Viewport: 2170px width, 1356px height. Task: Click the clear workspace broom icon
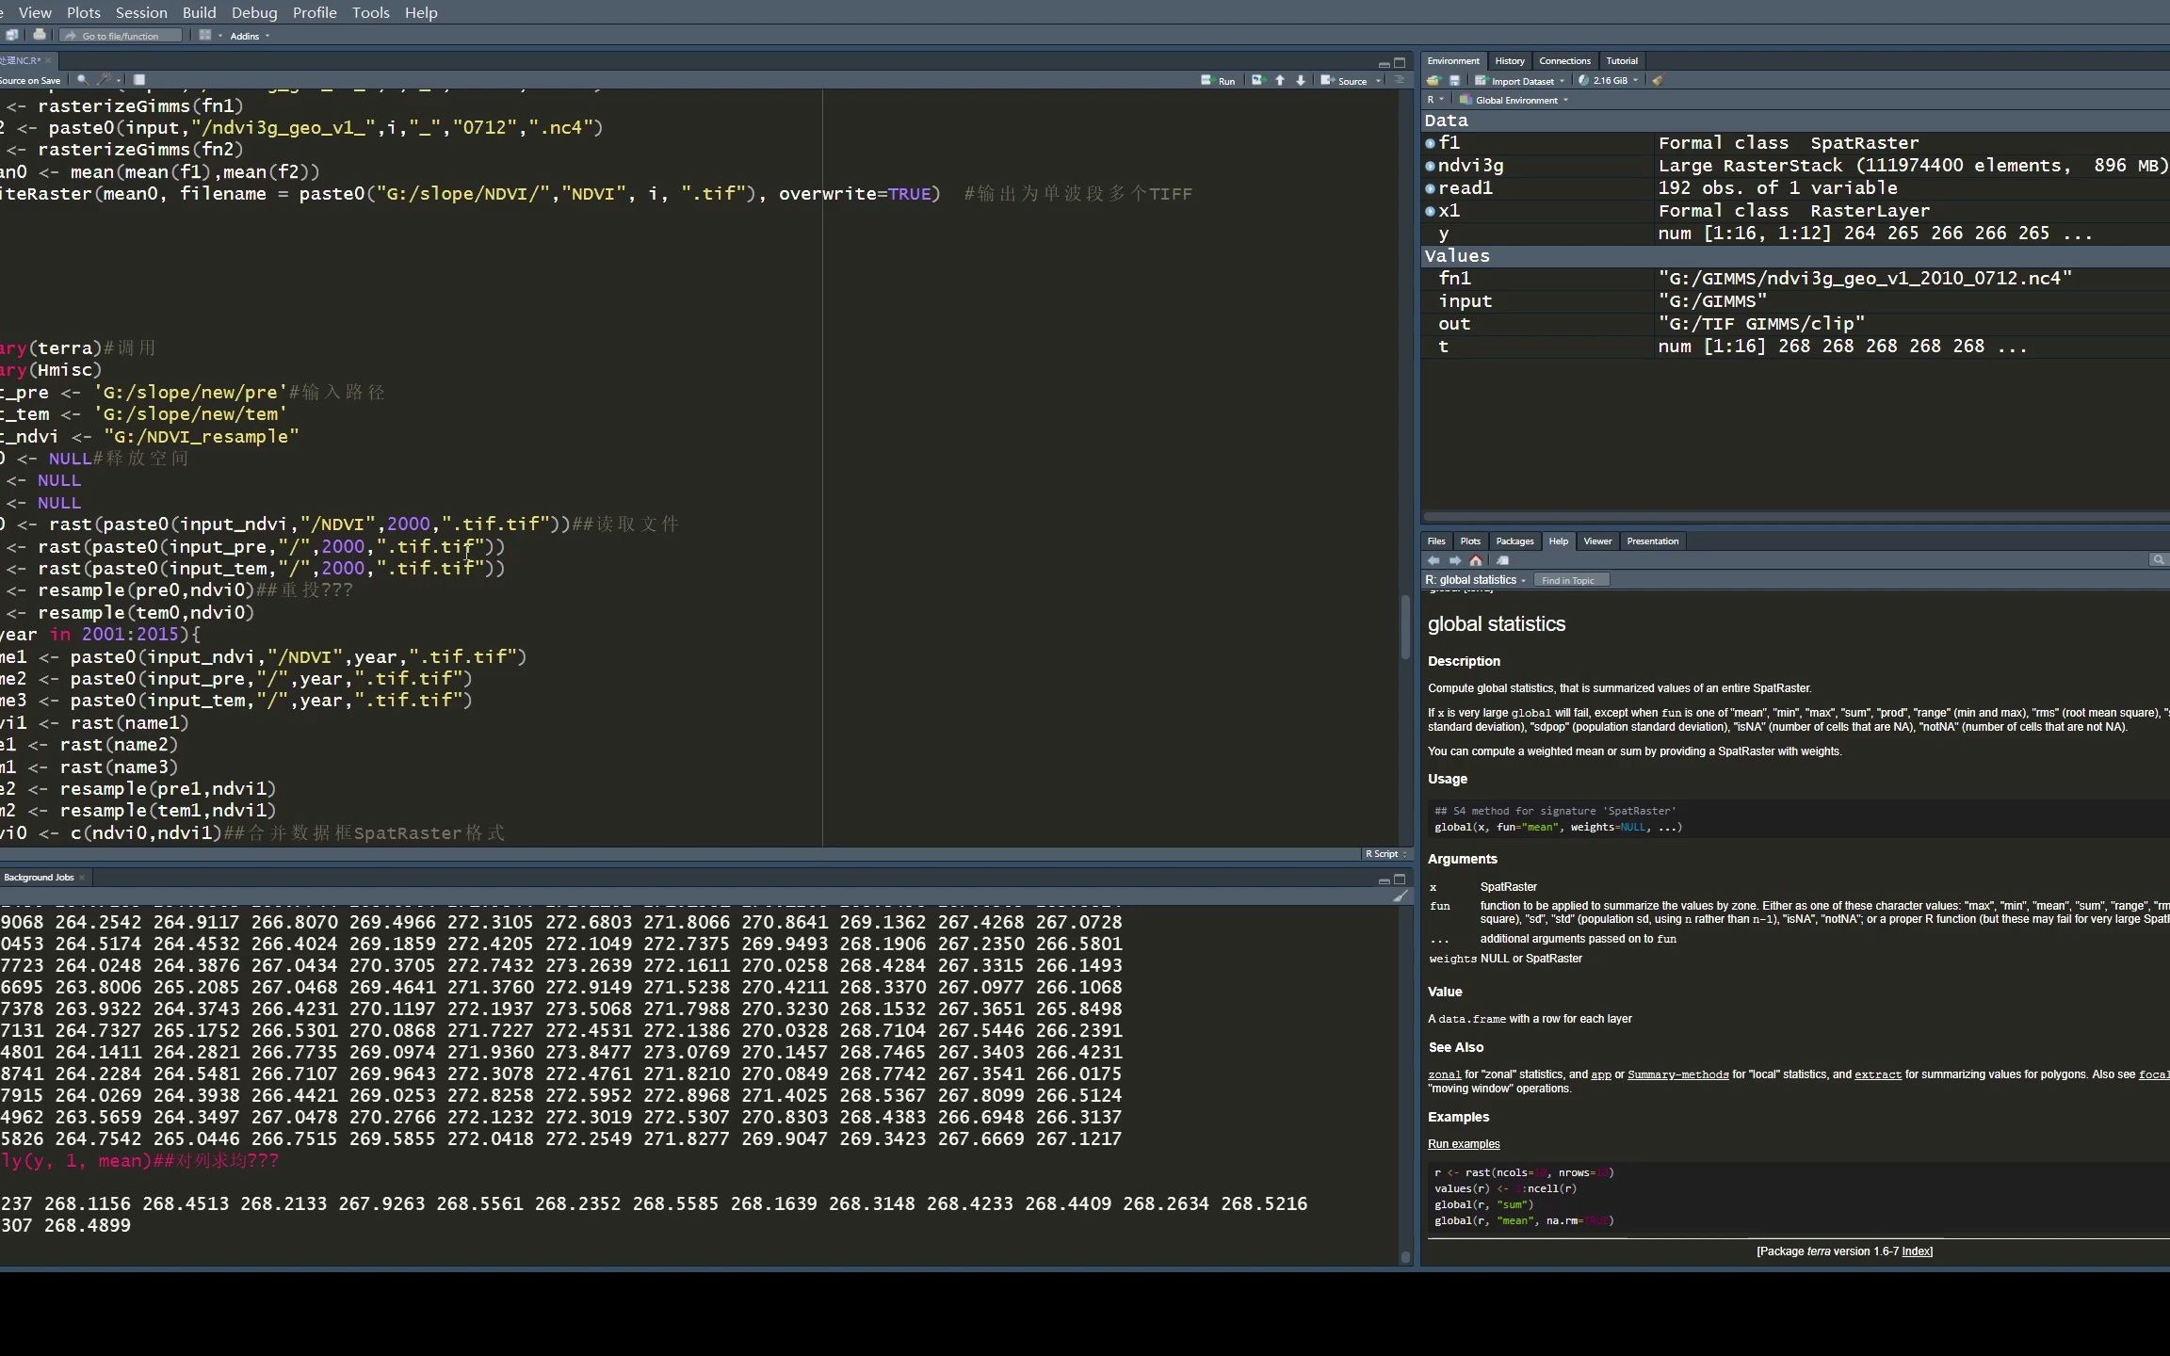point(1658,81)
